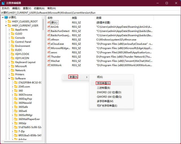181x144 pixels.
Task: Click the 名称 column header
Action: [50, 18]
